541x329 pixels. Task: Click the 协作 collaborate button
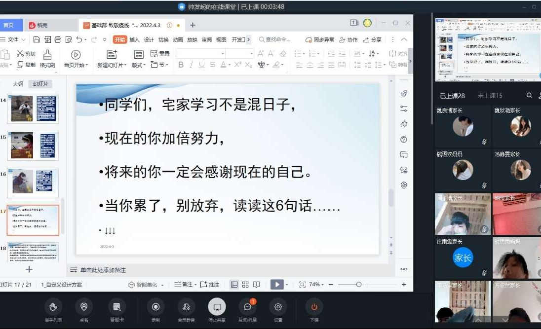[348, 40]
